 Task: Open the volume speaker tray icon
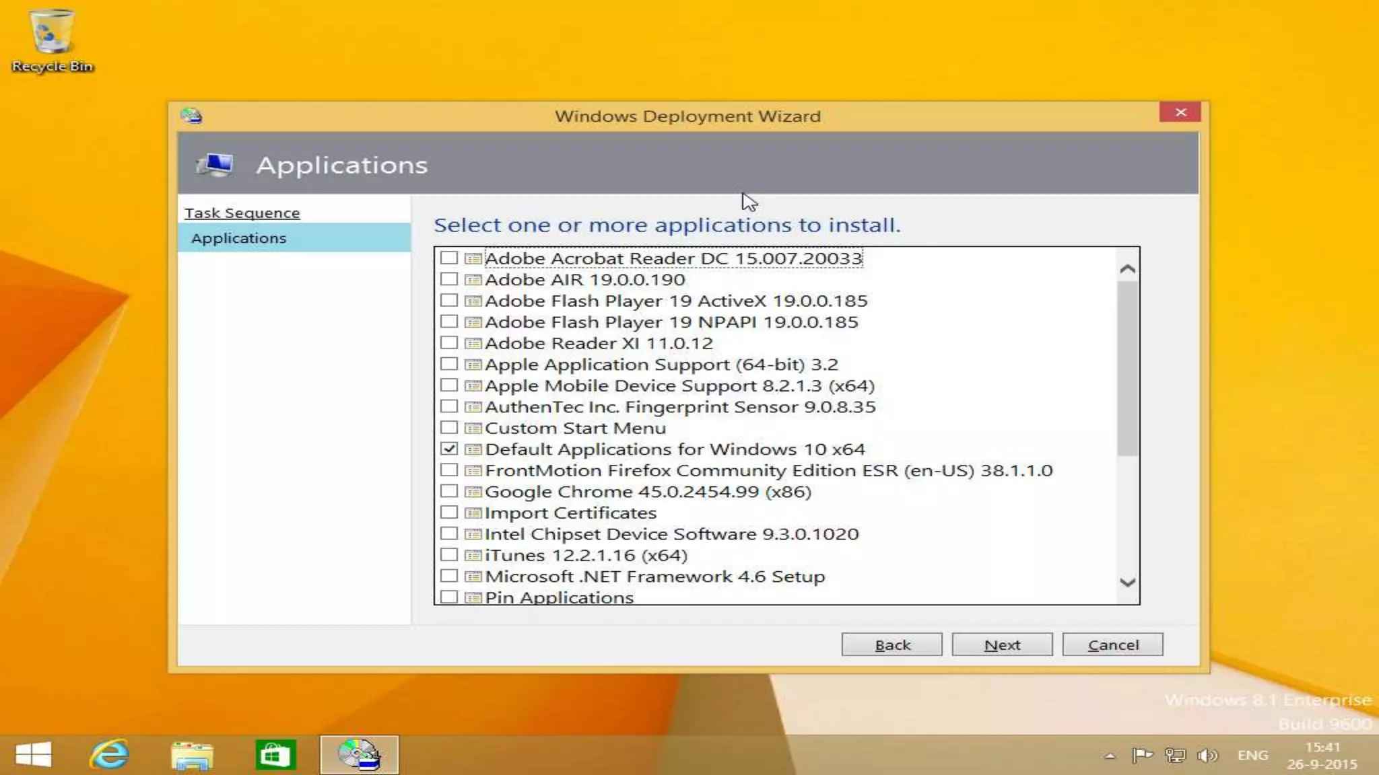click(1207, 755)
